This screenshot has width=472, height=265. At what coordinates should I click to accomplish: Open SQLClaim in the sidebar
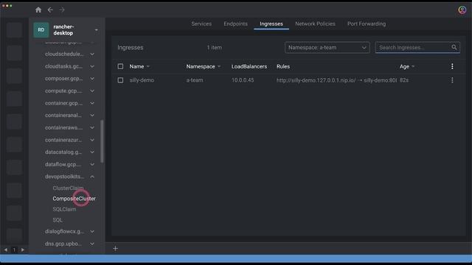(x=64, y=209)
